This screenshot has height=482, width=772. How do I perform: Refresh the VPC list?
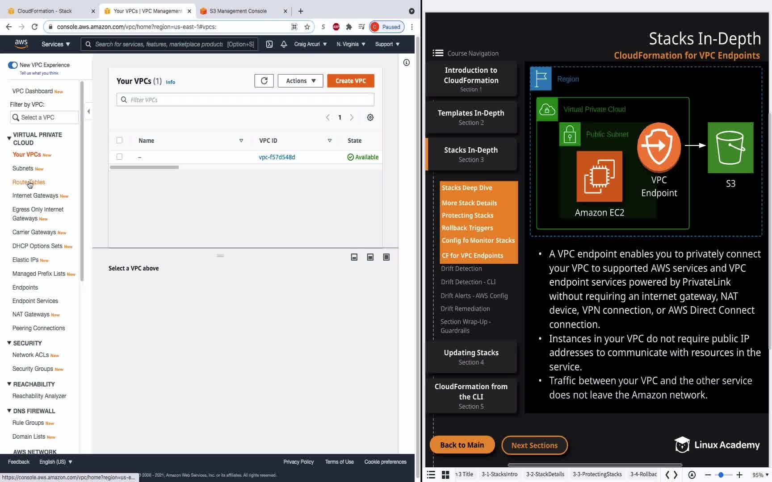pos(264,81)
